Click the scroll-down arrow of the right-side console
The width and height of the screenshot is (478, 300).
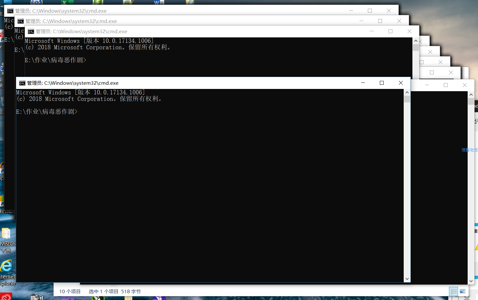471,281
